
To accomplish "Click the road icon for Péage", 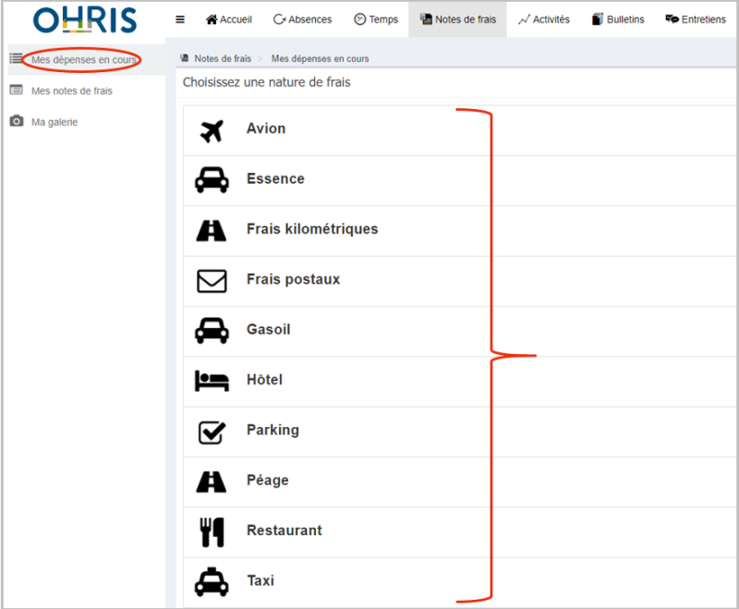I will (x=212, y=481).
